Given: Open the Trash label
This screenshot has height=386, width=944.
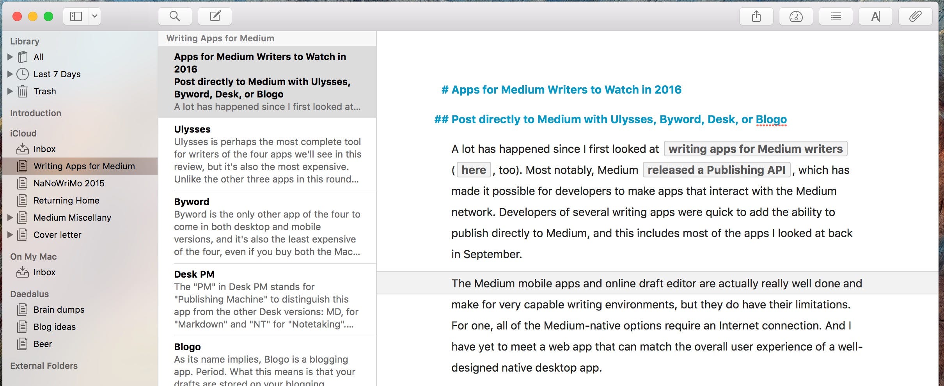Looking at the screenshot, I should 45,91.
